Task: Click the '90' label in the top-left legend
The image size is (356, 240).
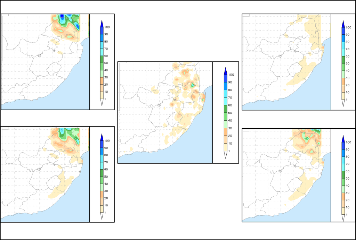Action: (106, 34)
